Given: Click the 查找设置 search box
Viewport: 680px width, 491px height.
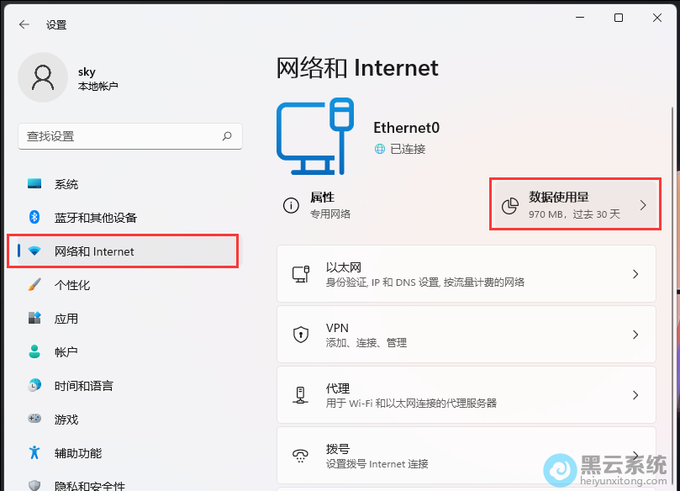Looking at the screenshot, I should (130, 136).
